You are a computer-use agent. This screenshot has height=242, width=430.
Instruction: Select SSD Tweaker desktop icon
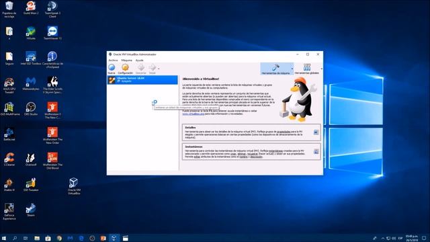click(31, 185)
